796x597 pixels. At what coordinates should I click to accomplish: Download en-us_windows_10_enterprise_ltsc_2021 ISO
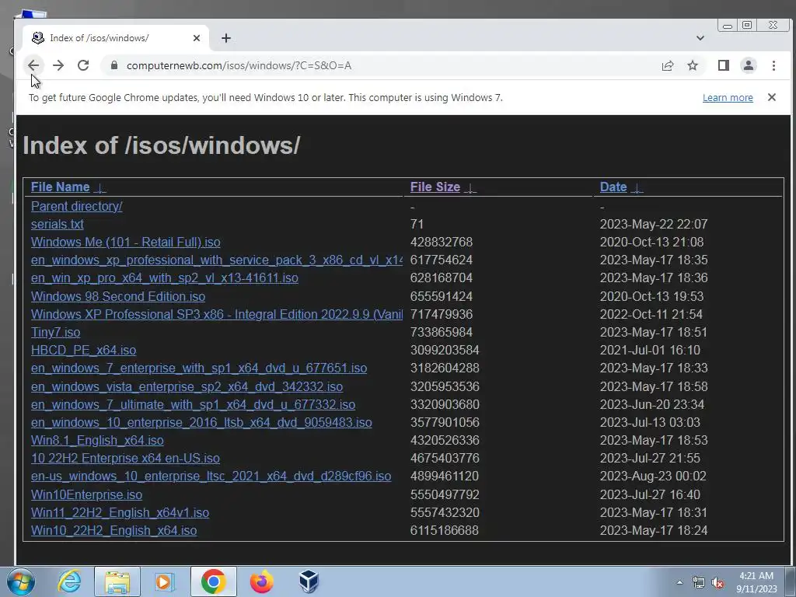(211, 477)
